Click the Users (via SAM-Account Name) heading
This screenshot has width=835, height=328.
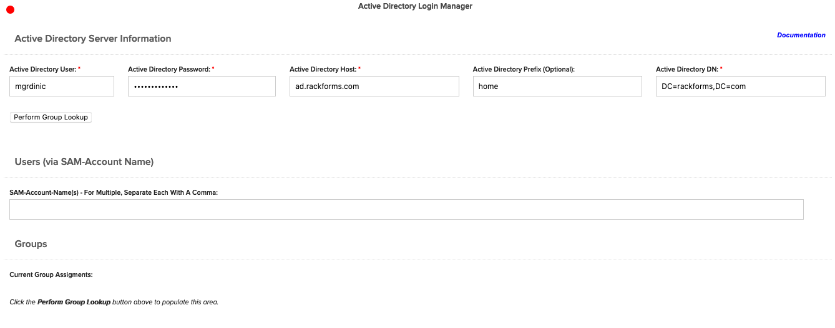[x=84, y=162]
